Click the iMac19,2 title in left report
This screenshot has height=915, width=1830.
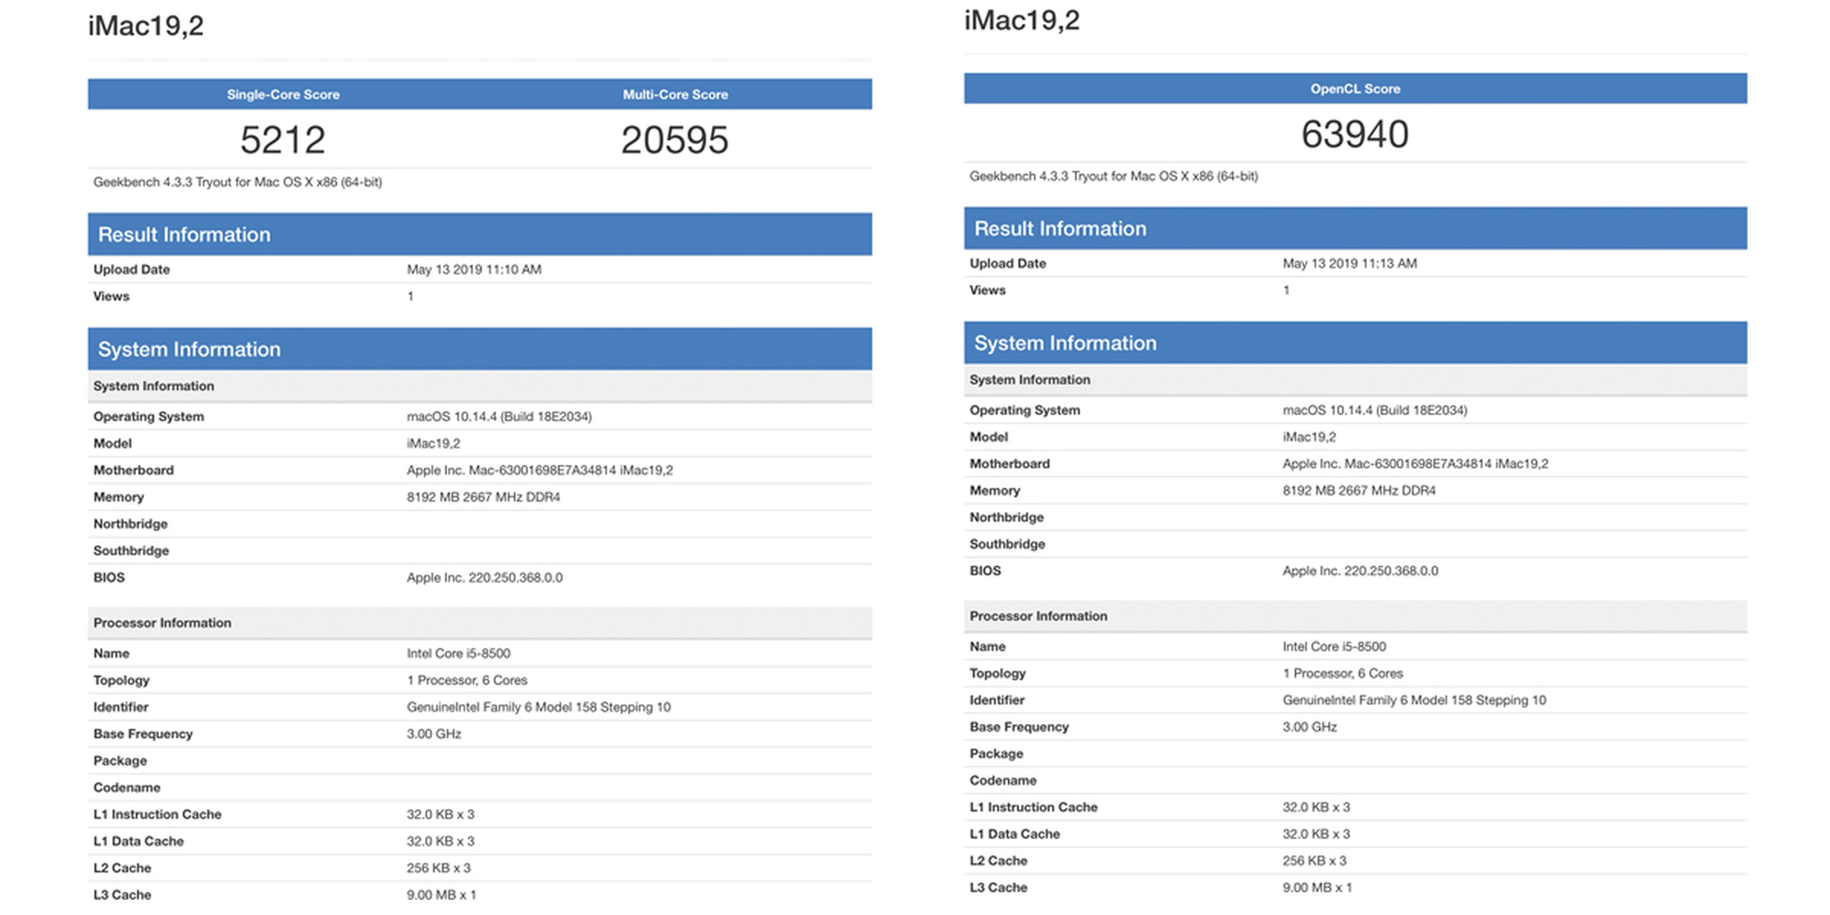pos(146,26)
